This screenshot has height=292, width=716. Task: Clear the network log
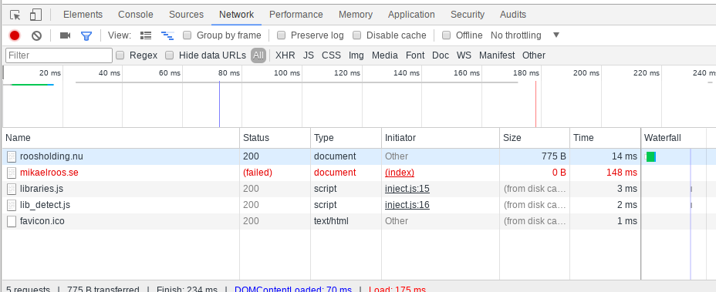click(36, 35)
